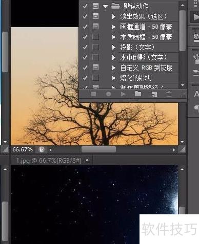
Task: Create a new action icon
Action: point(154,94)
